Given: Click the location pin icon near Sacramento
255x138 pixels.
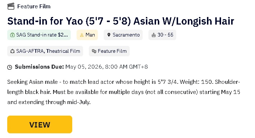Looking at the screenshot, I should [x=109, y=35].
